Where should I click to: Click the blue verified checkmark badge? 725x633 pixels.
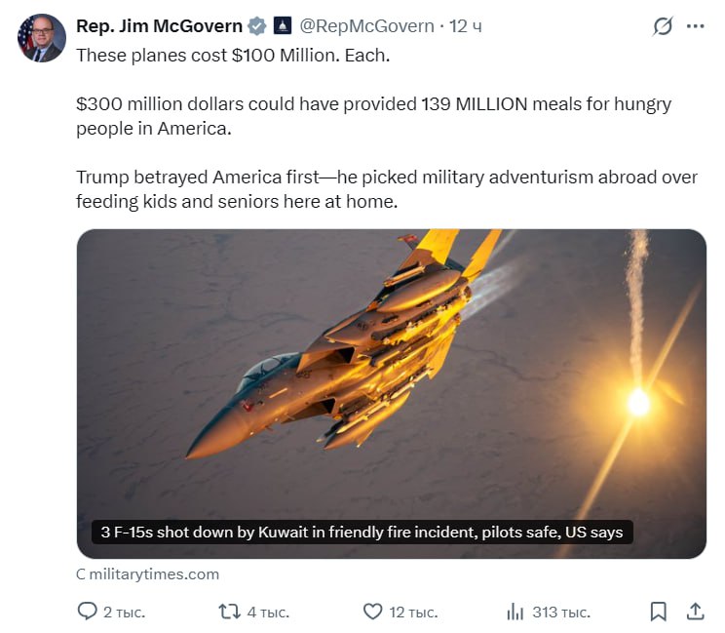pyautogui.click(x=257, y=26)
